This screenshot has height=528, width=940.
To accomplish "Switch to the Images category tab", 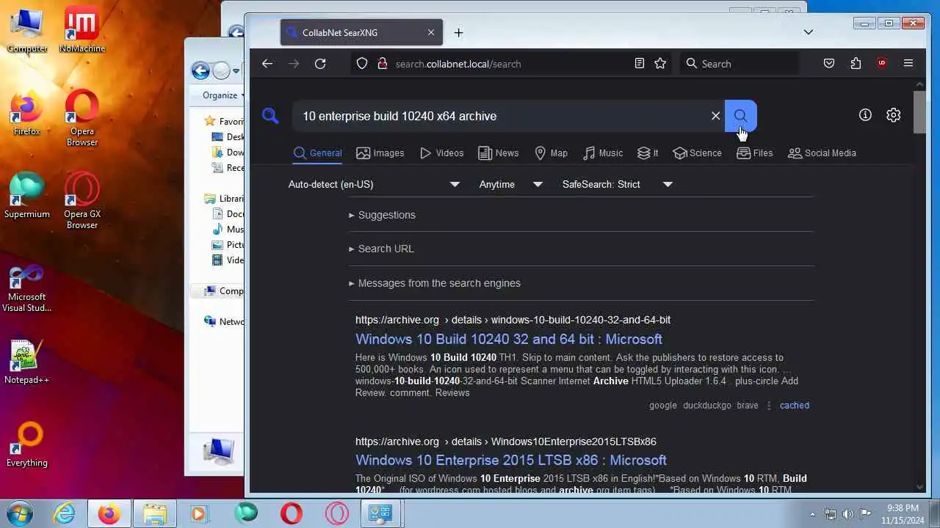I will 380,153.
